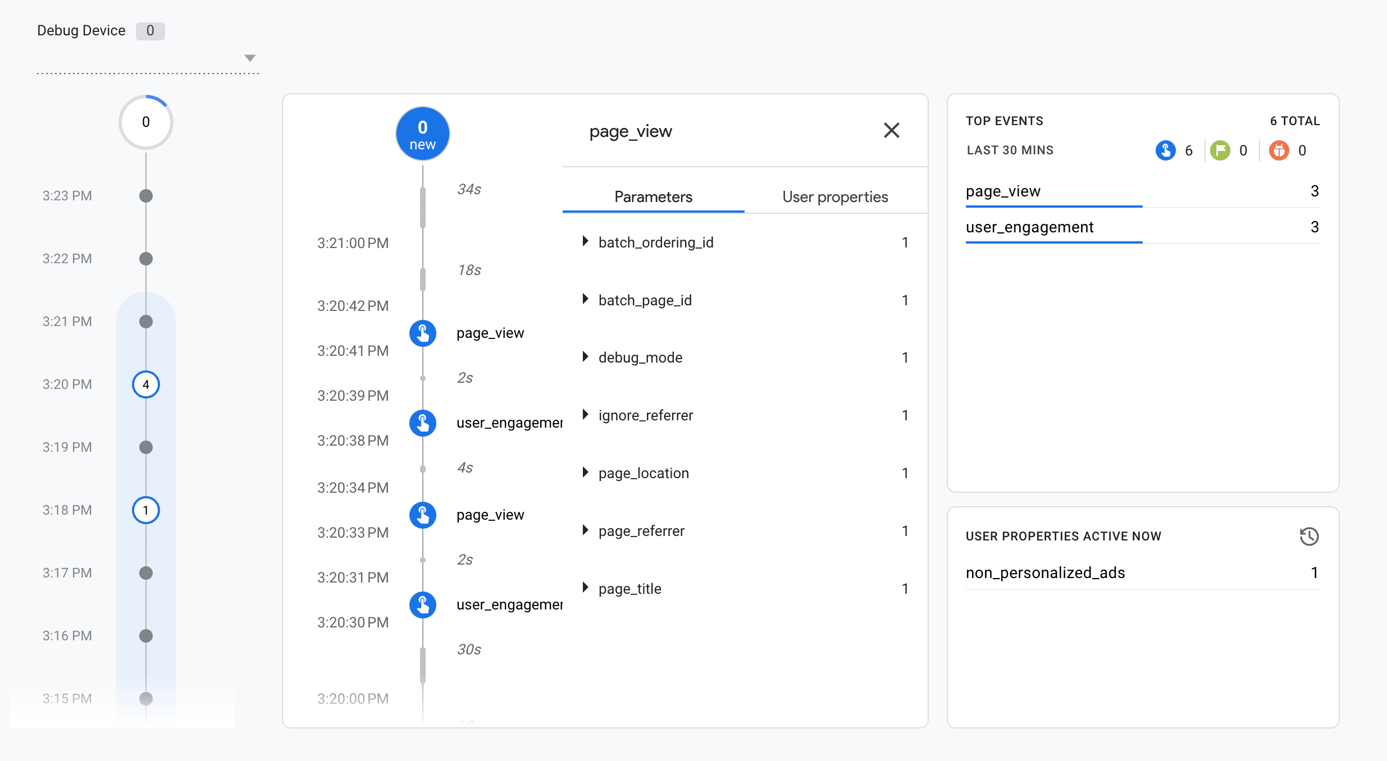
Task: Expand the batch_ordering_id parameter
Action: [x=586, y=242]
